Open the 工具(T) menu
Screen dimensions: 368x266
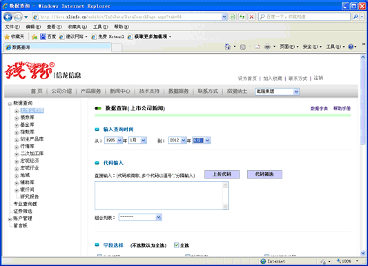pyautogui.click(x=100, y=27)
